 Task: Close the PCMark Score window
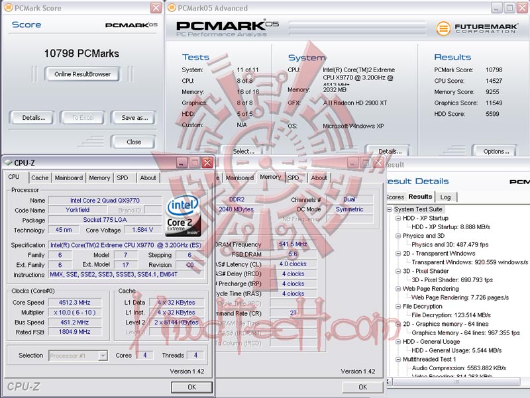[156, 7]
